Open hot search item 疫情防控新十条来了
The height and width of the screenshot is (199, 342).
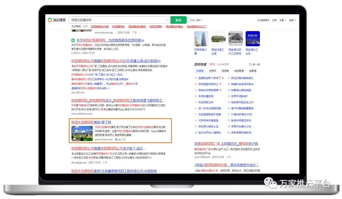point(210,78)
